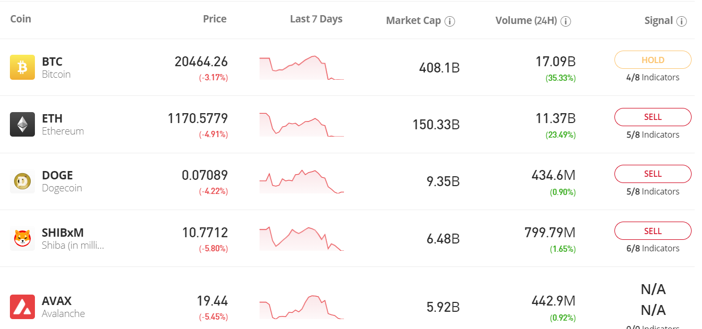
Task: Open the Market Cap info icon
Action: (450, 21)
